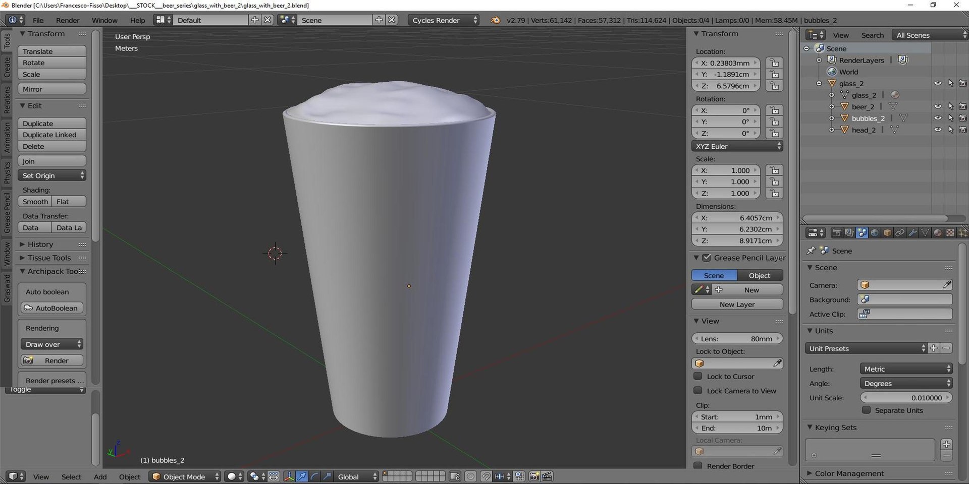The image size is (969, 484).
Task: Click the Unit Scale slider field
Action: pos(906,398)
